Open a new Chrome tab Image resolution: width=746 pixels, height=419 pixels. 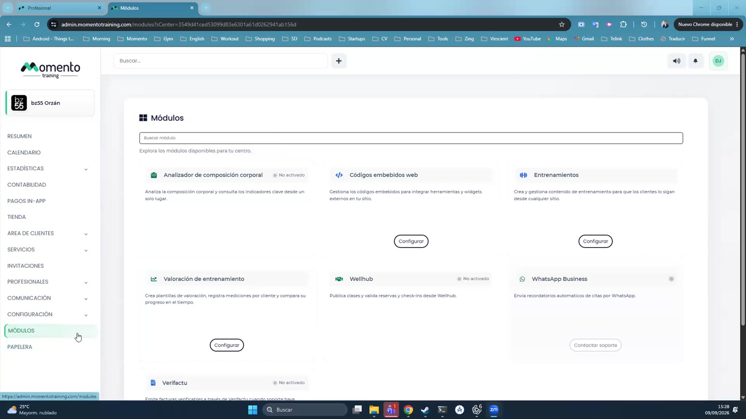tap(206, 8)
